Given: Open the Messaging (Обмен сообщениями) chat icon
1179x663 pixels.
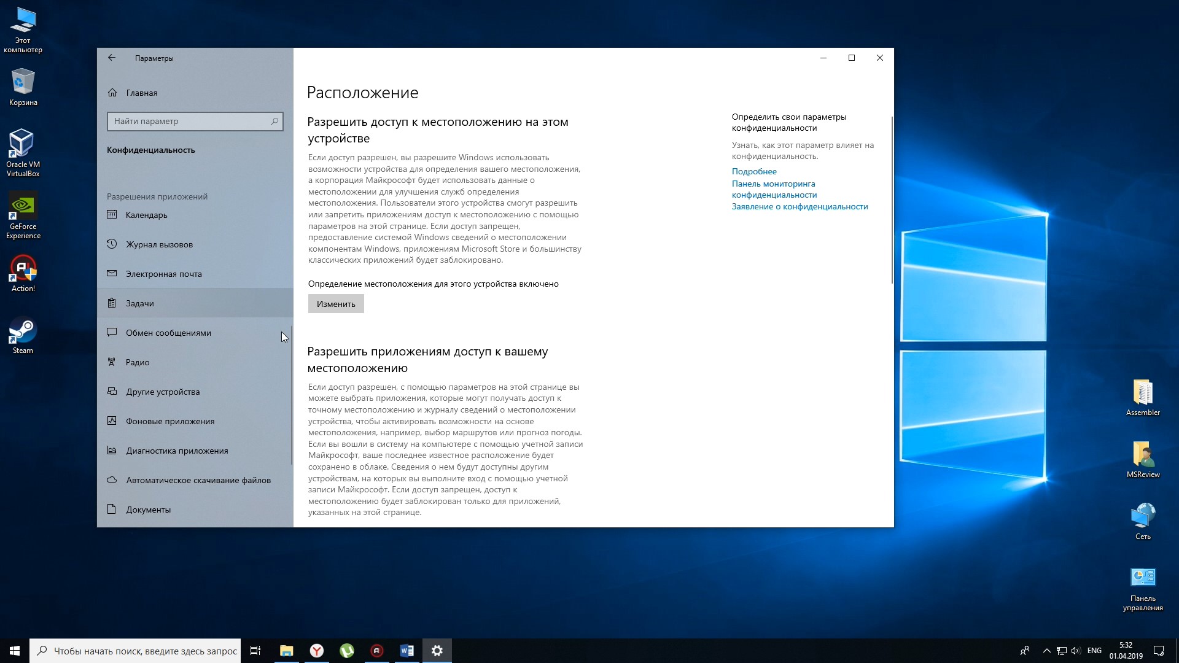Looking at the screenshot, I should tap(112, 333).
